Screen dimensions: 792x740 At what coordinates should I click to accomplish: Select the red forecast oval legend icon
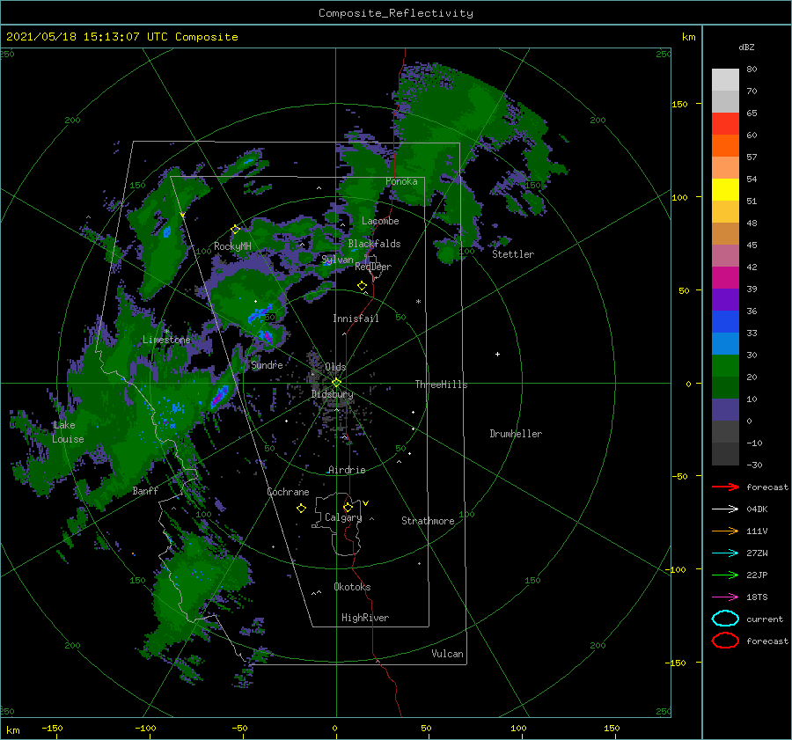pyautogui.click(x=725, y=641)
